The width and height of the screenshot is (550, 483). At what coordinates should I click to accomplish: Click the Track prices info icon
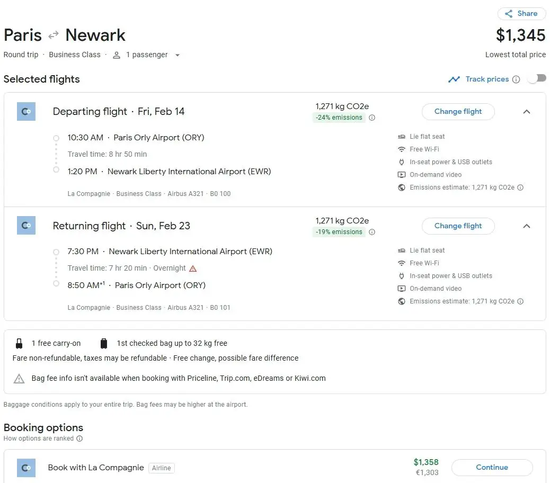(x=516, y=79)
